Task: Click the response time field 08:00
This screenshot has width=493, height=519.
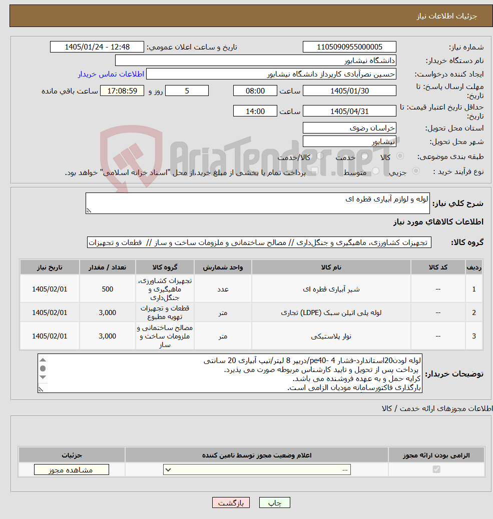Action: [x=255, y=90]
